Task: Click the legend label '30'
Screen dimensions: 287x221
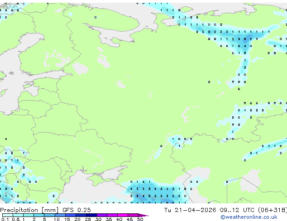Action: [98, 219]
